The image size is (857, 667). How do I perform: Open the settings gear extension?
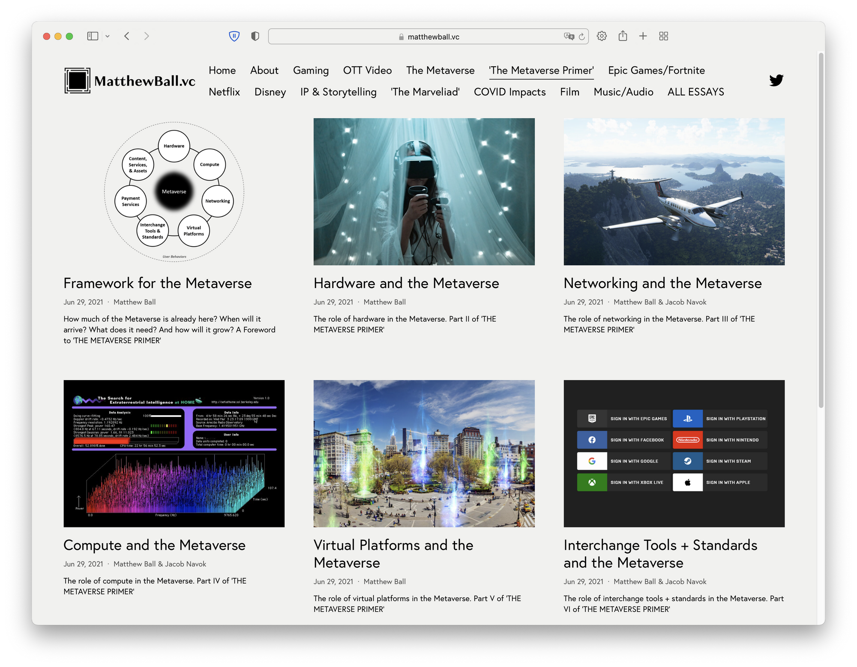(602, 36)
